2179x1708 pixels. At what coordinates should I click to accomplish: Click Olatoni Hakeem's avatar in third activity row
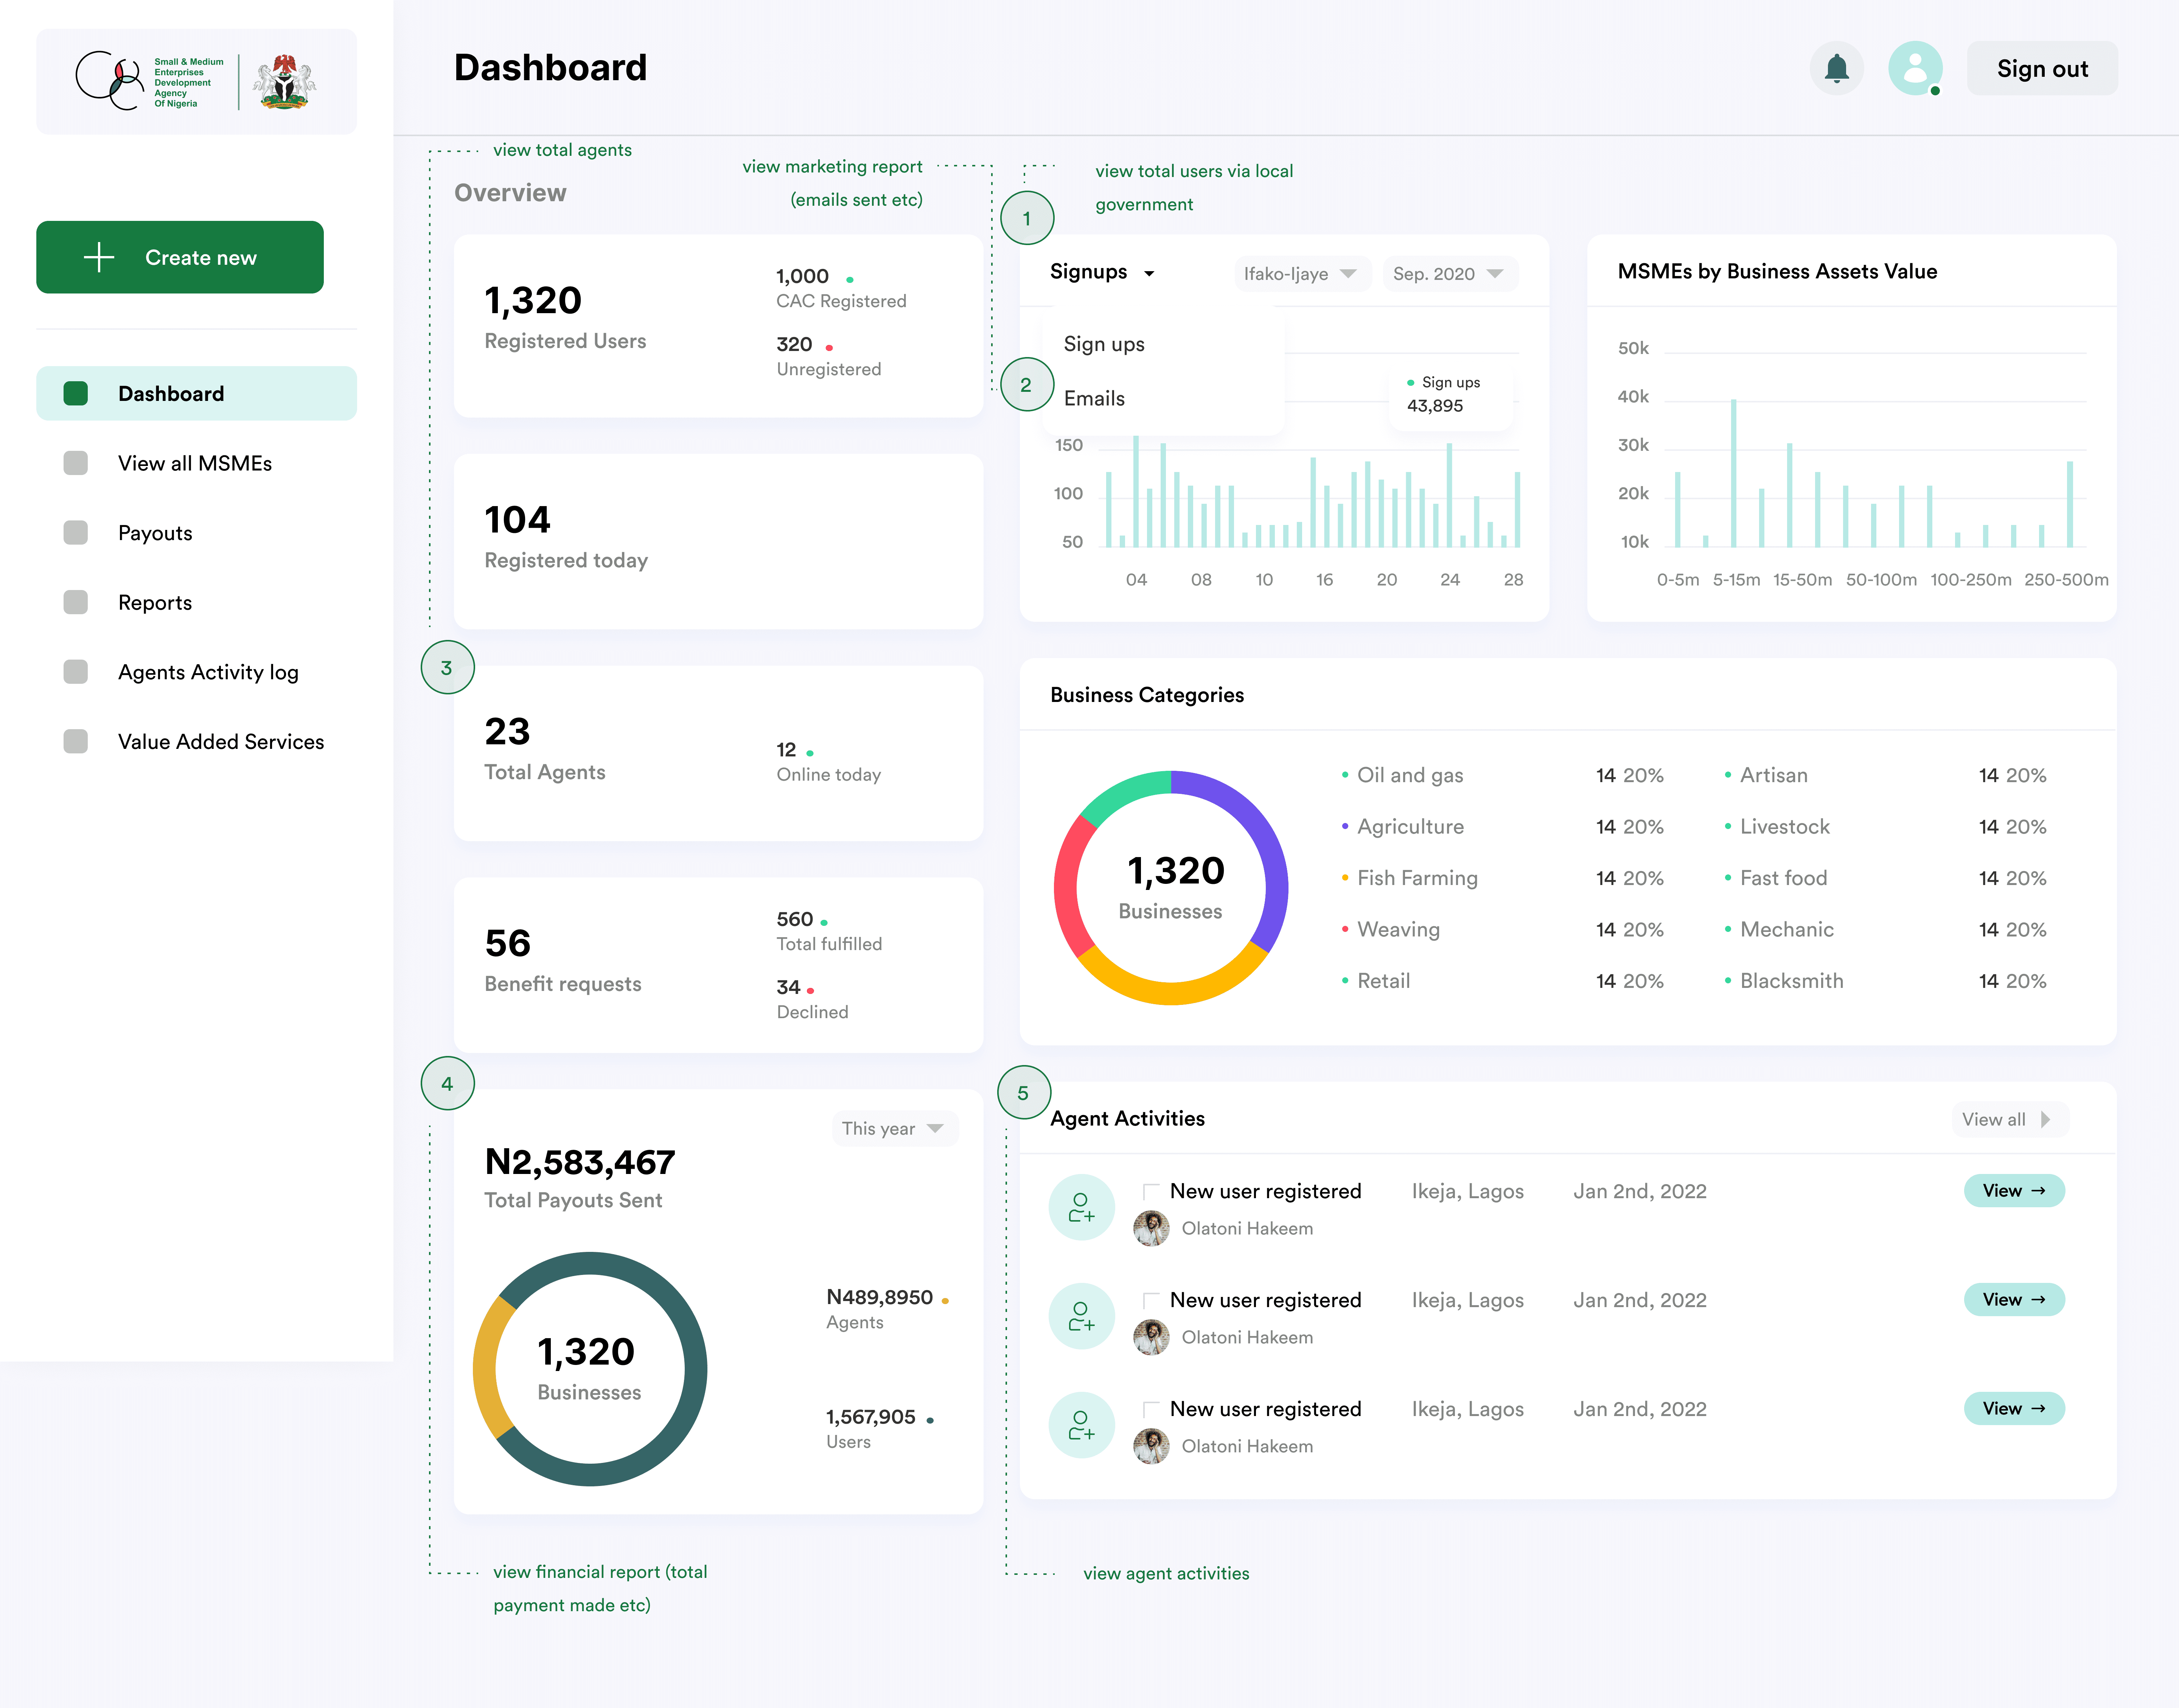pyautogui.click(x=1151, y=1446)
